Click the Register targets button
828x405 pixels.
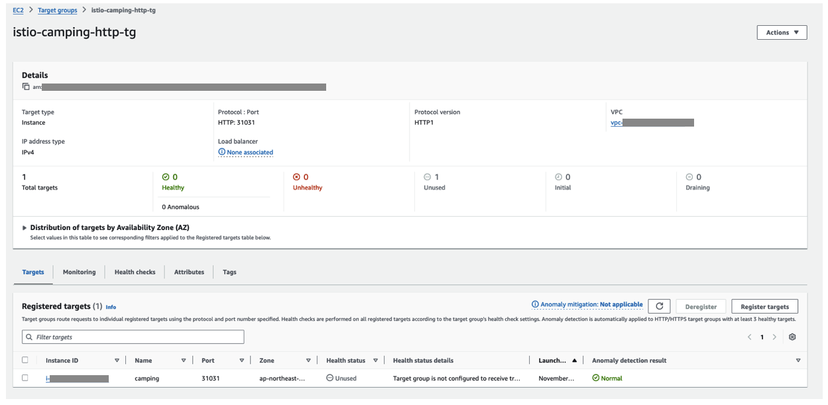pos(764,307)
